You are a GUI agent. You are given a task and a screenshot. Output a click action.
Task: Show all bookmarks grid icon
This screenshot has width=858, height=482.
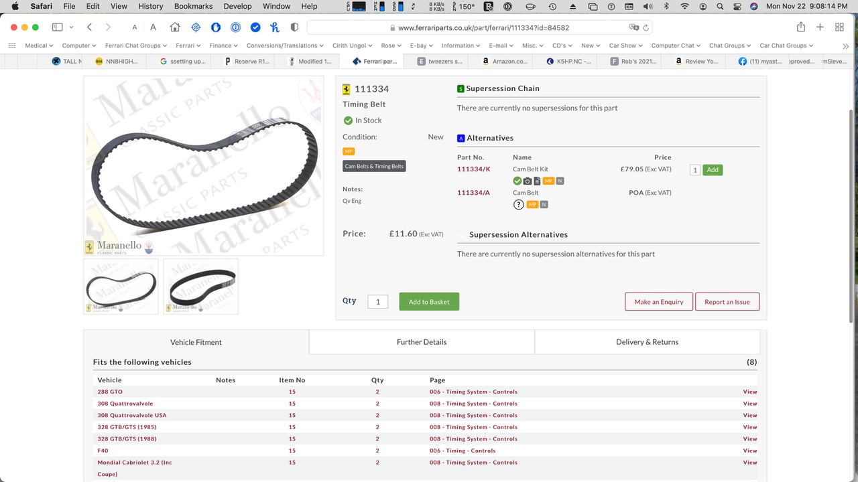(12, 46)
